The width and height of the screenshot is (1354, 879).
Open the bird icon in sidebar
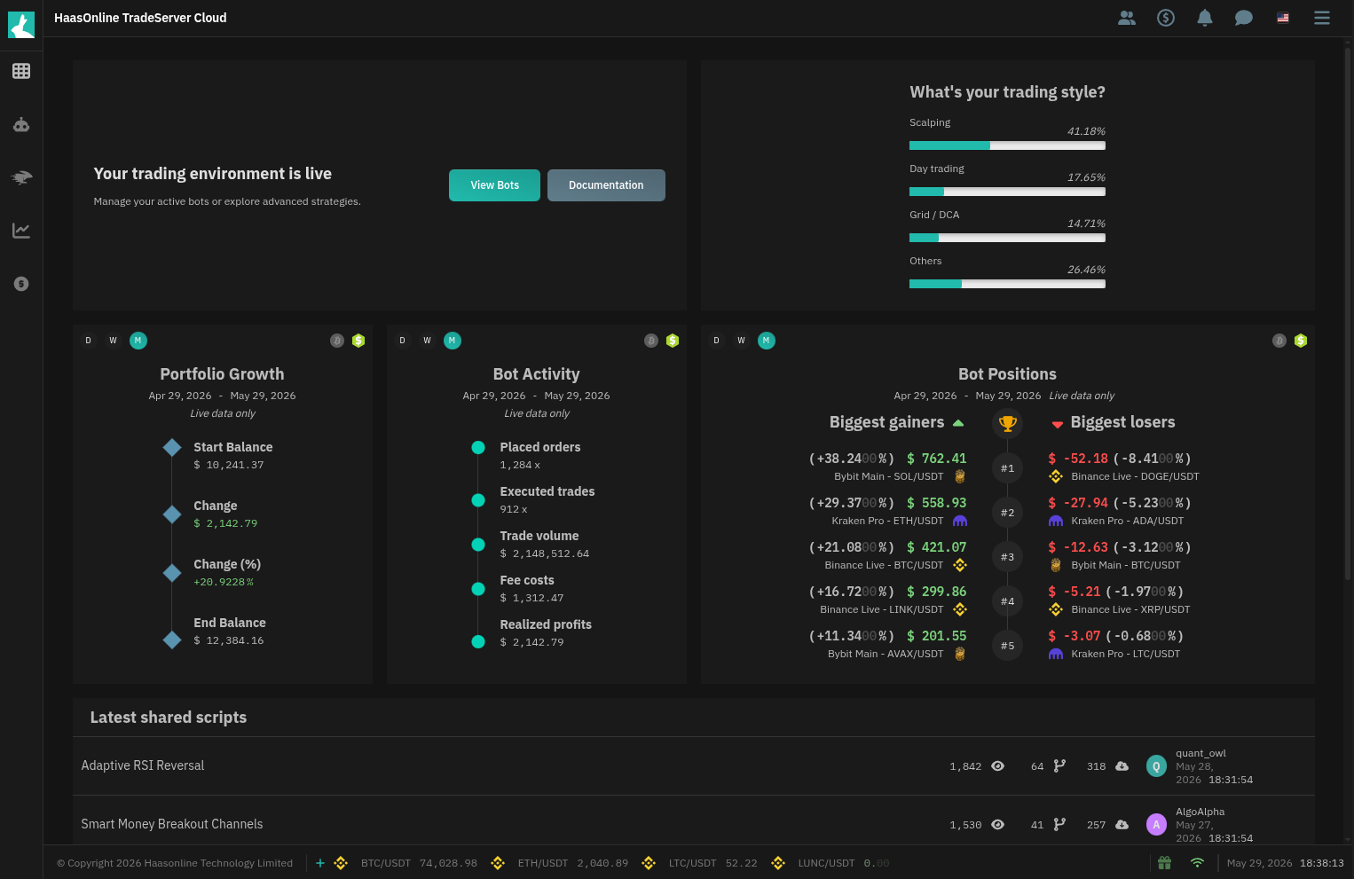tap(21, 177)
